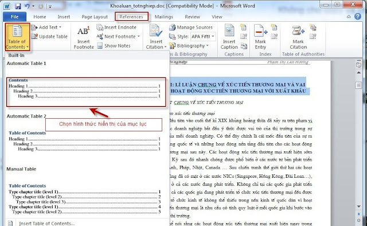Open Customize Quick Access Toolbar dropdown

[x=50, y=6]
